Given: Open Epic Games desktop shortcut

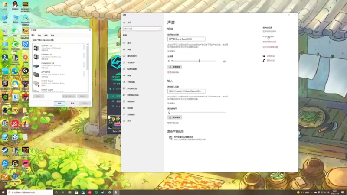Looking at the screenshot, I should coord(5,84).
